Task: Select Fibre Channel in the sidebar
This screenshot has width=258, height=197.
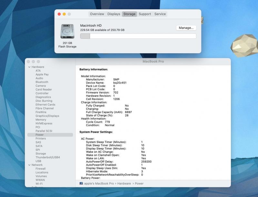Action: (x=45, y=109)
